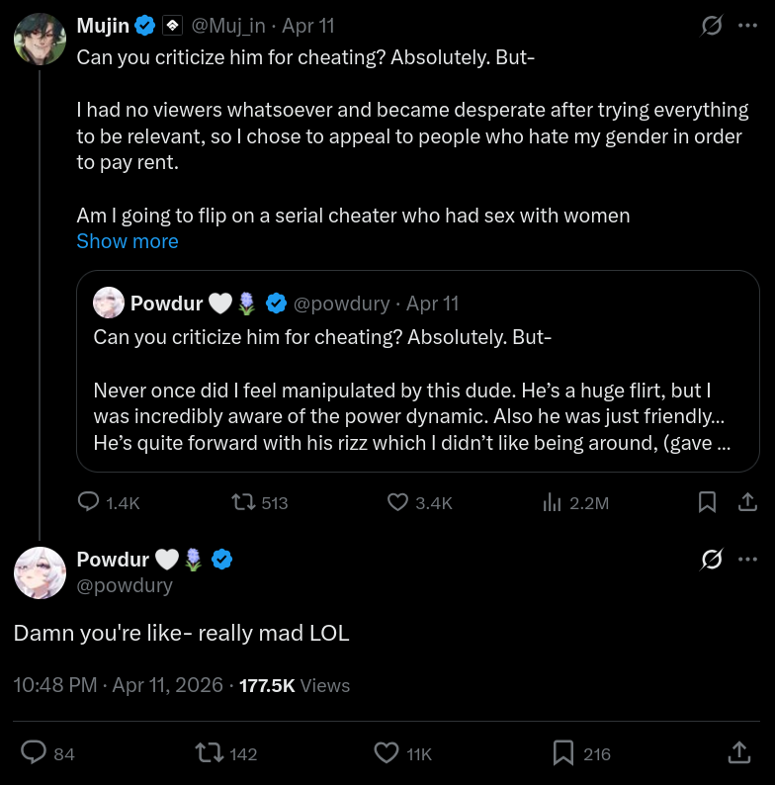Viewport: 775px width, 785px height.
Task: Share Mujin's post
Action: [x=747, y=502]
